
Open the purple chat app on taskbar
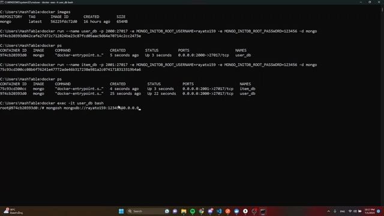(x=175, y=211)
